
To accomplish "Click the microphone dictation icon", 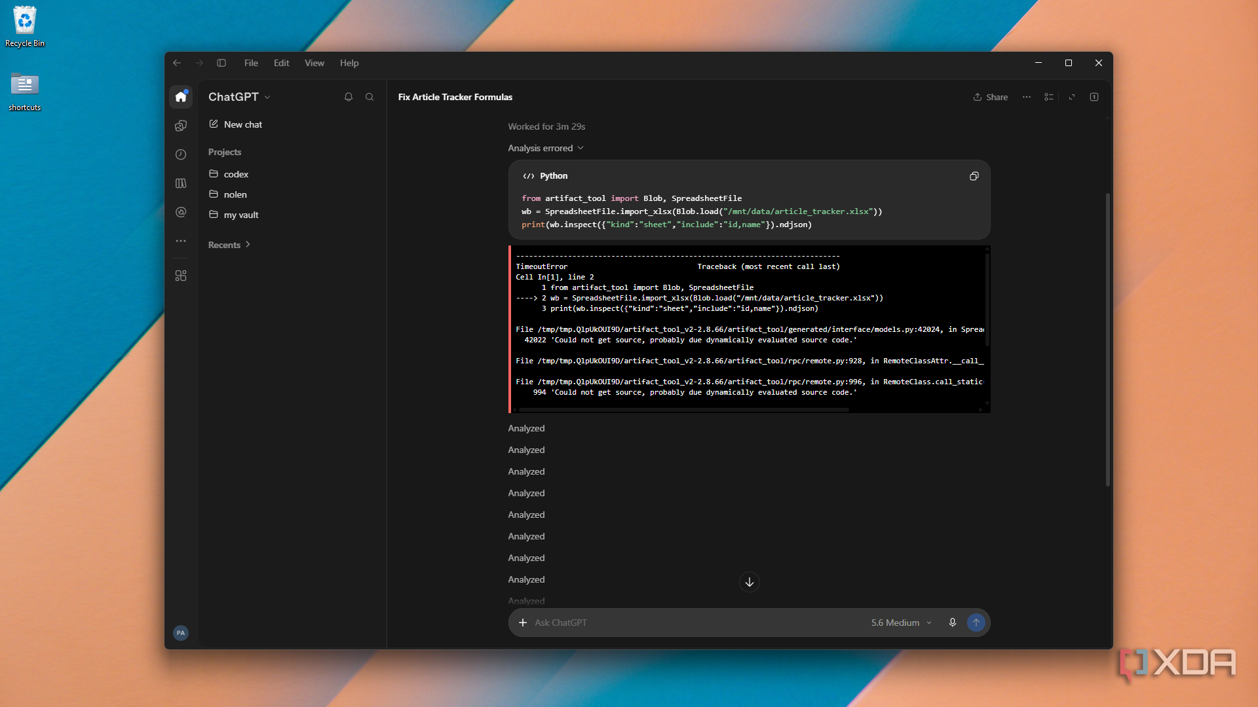I will tap(953, 623).
